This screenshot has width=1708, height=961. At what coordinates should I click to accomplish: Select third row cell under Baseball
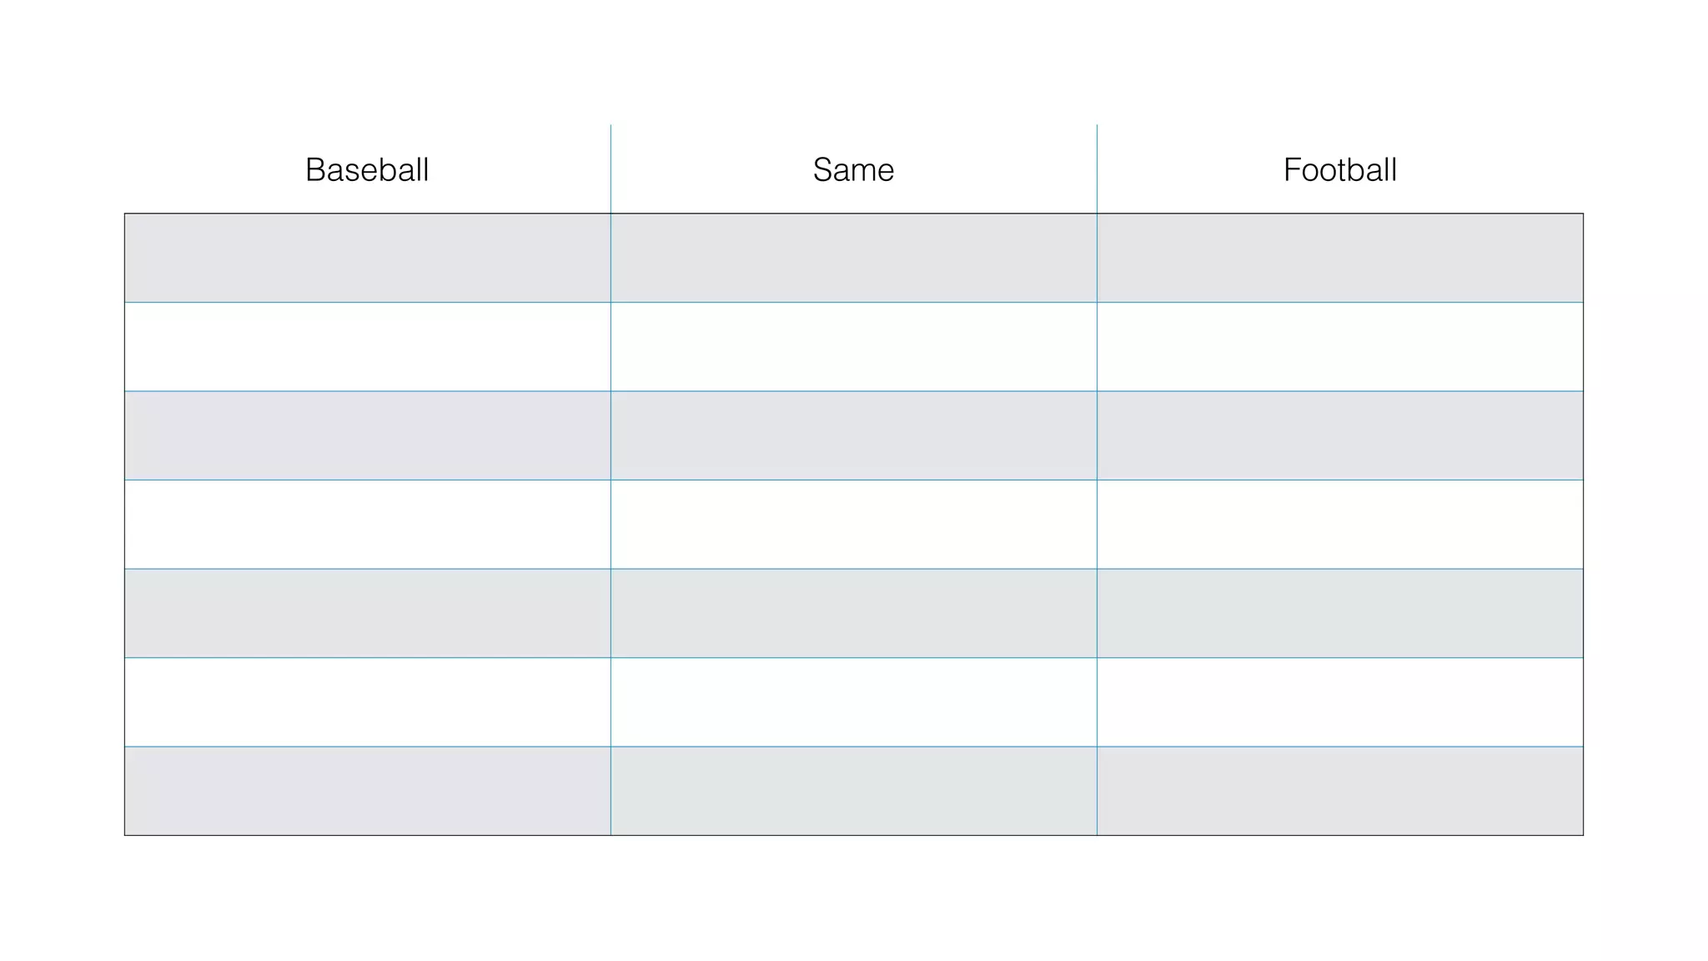367,435
